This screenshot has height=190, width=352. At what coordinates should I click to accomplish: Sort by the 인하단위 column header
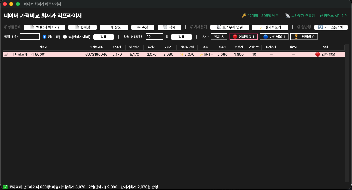click(x=254, y=47)
